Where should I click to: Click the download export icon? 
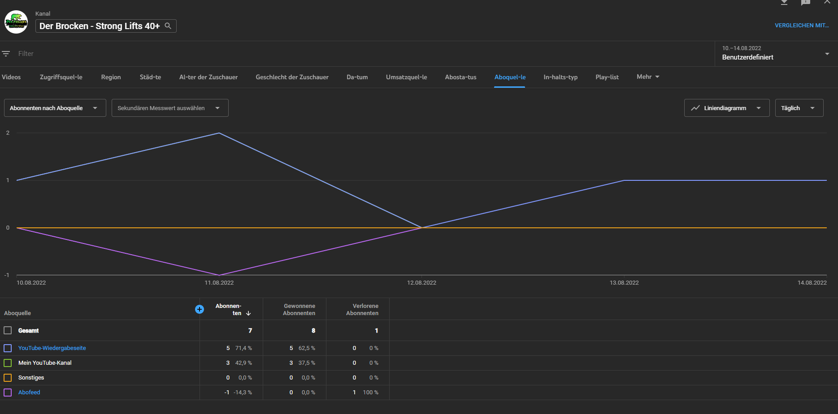pyautogui.click(x=784, y=2)
